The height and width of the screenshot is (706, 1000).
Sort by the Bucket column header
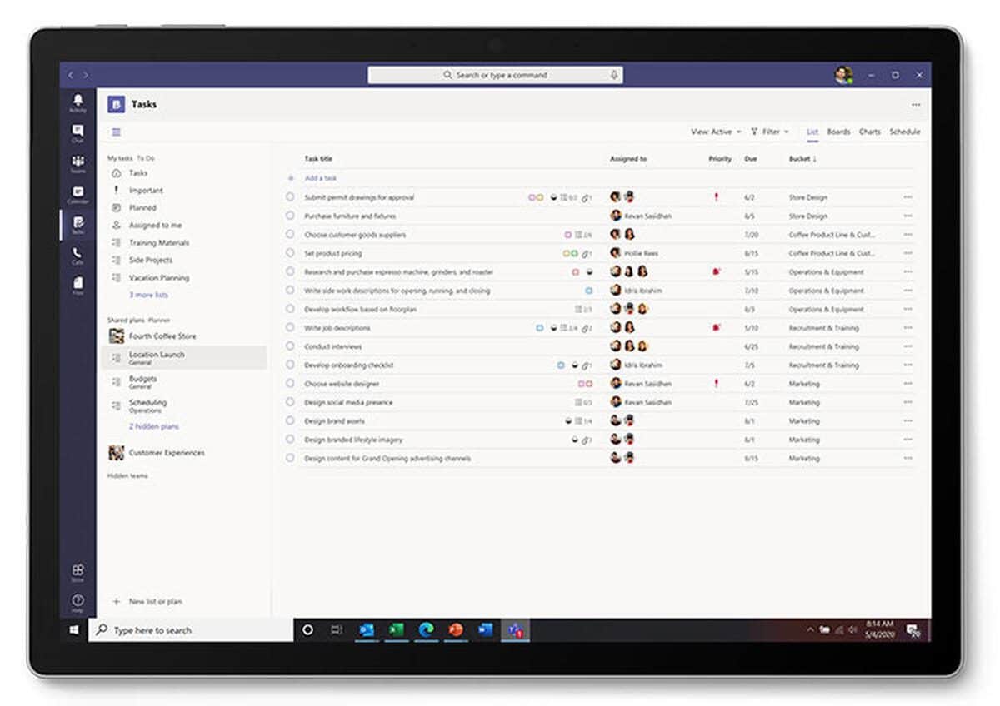tap(803, 158)
